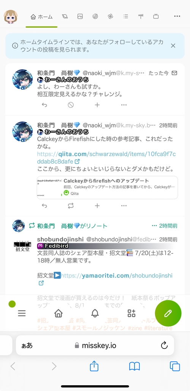Open the Calckeyからfirefishへのアップデート preview card
Viewport: 190px width, 391px height.
coord(108,188)
